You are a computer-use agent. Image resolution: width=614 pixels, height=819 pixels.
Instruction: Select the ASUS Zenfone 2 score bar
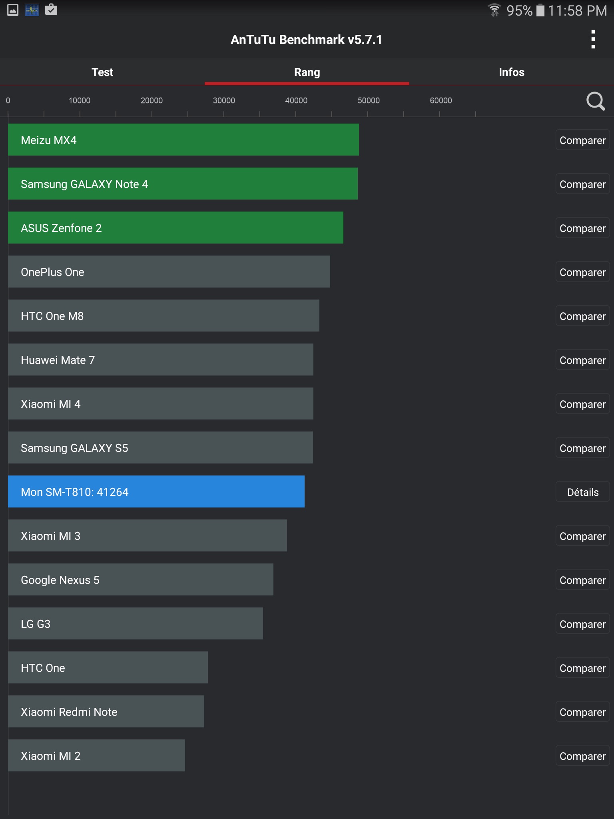[x=175, y=228]
